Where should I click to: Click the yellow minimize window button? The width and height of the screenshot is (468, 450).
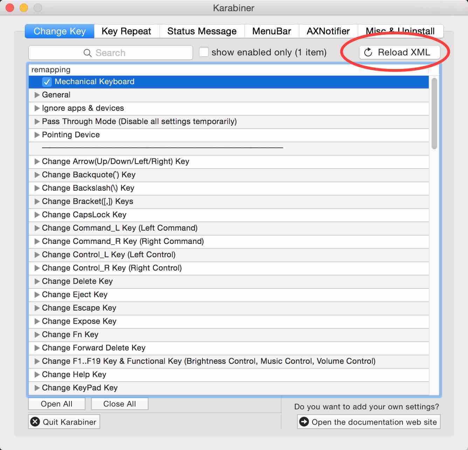[24, 7]
